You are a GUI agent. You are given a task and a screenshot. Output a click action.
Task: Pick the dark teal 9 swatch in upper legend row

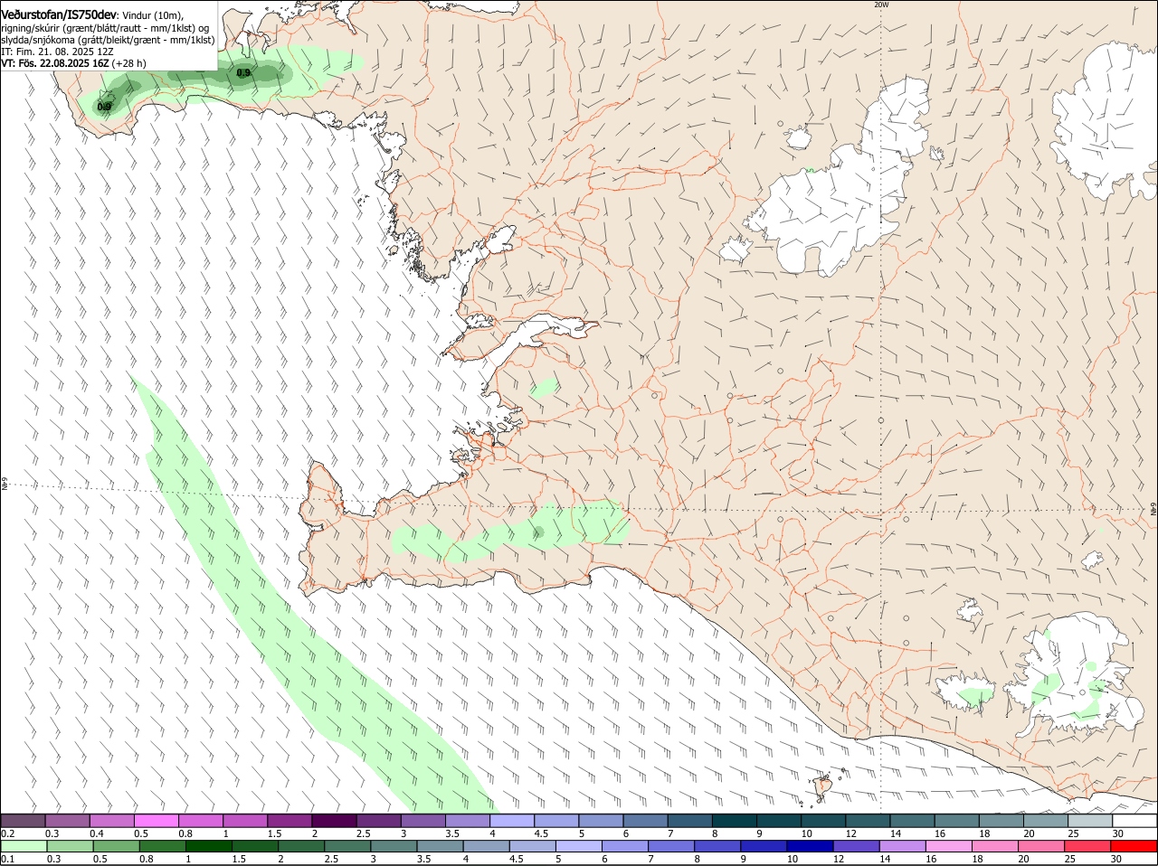coord(779,821)
